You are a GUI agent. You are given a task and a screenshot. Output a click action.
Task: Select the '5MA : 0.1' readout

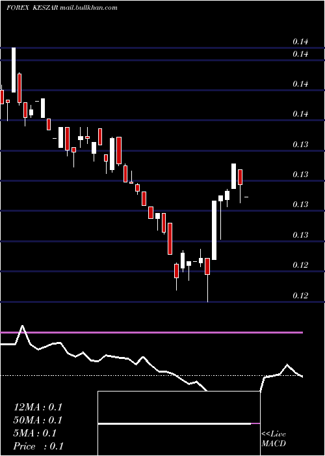[x=35, y=433]
